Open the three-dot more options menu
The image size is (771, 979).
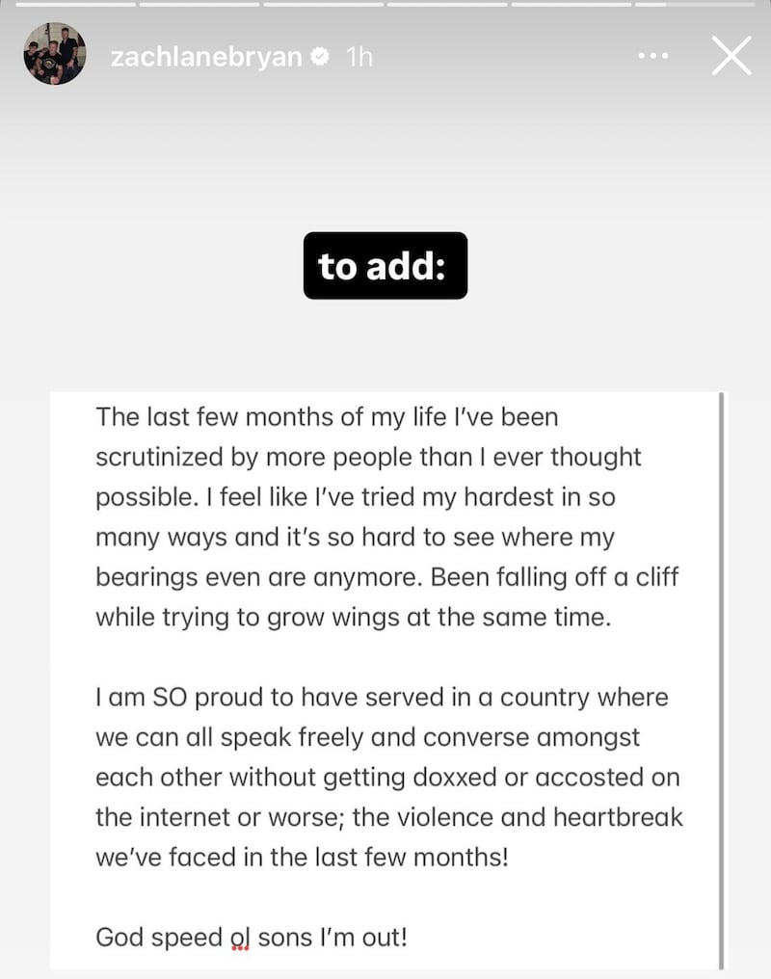click(x=653, y=57)
